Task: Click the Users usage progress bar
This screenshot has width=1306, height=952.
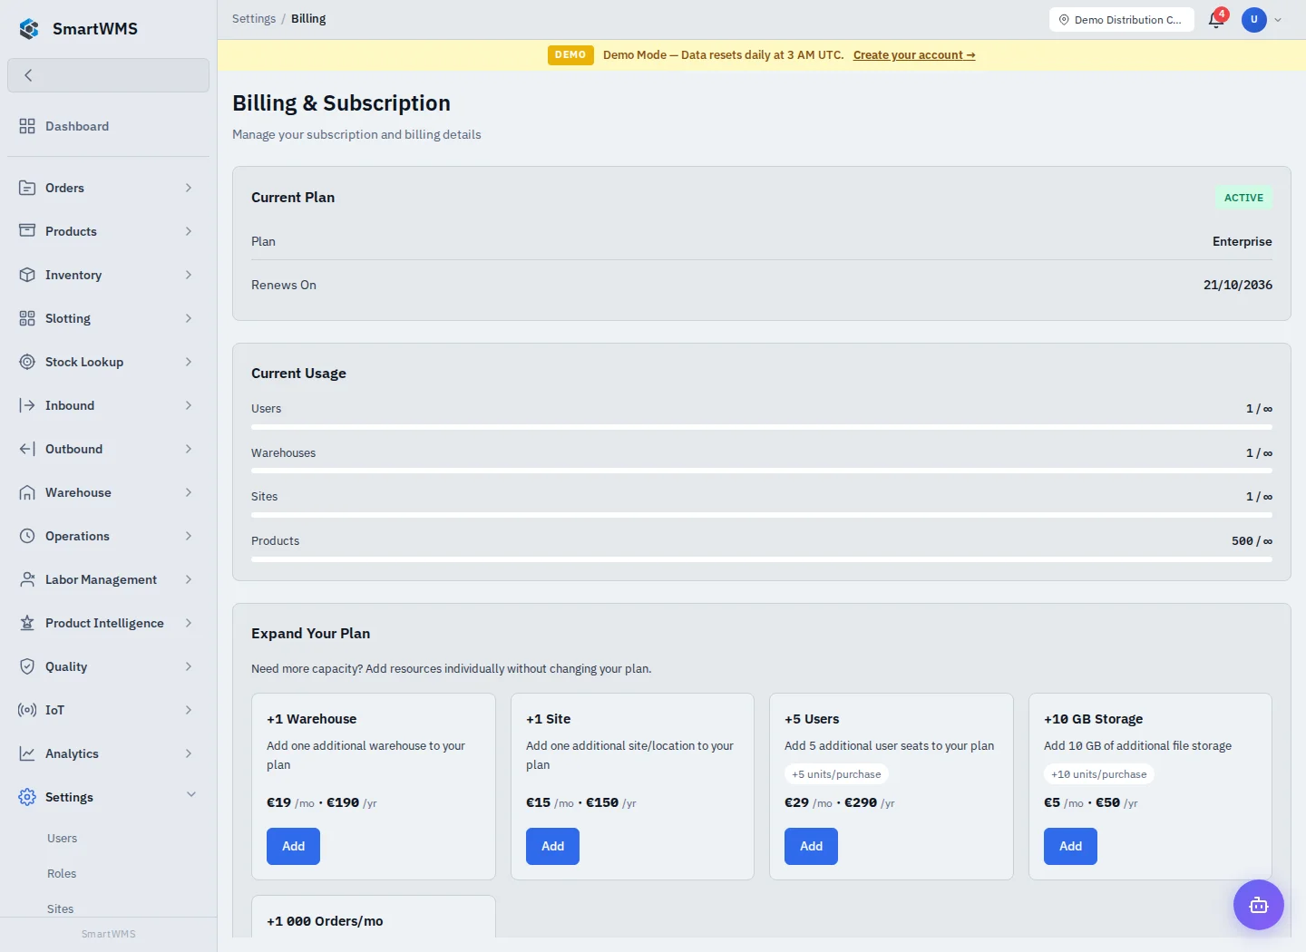Action: click(x=762, y=426)
